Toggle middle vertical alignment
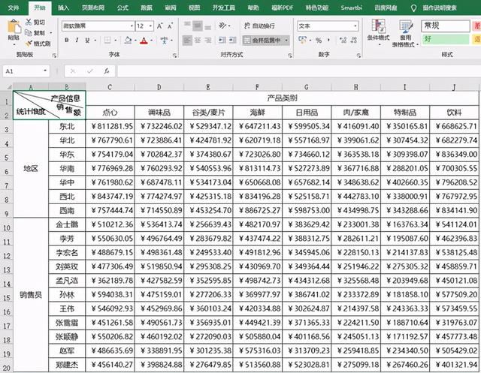481x373 pixels. (x=198, y=26)
